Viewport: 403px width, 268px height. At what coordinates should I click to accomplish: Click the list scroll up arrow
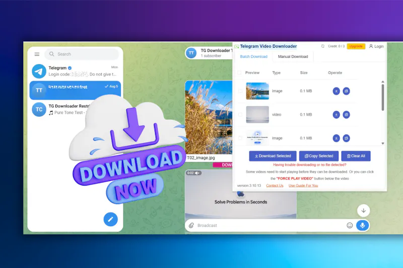pyautogui.click(x=383, y=81)
